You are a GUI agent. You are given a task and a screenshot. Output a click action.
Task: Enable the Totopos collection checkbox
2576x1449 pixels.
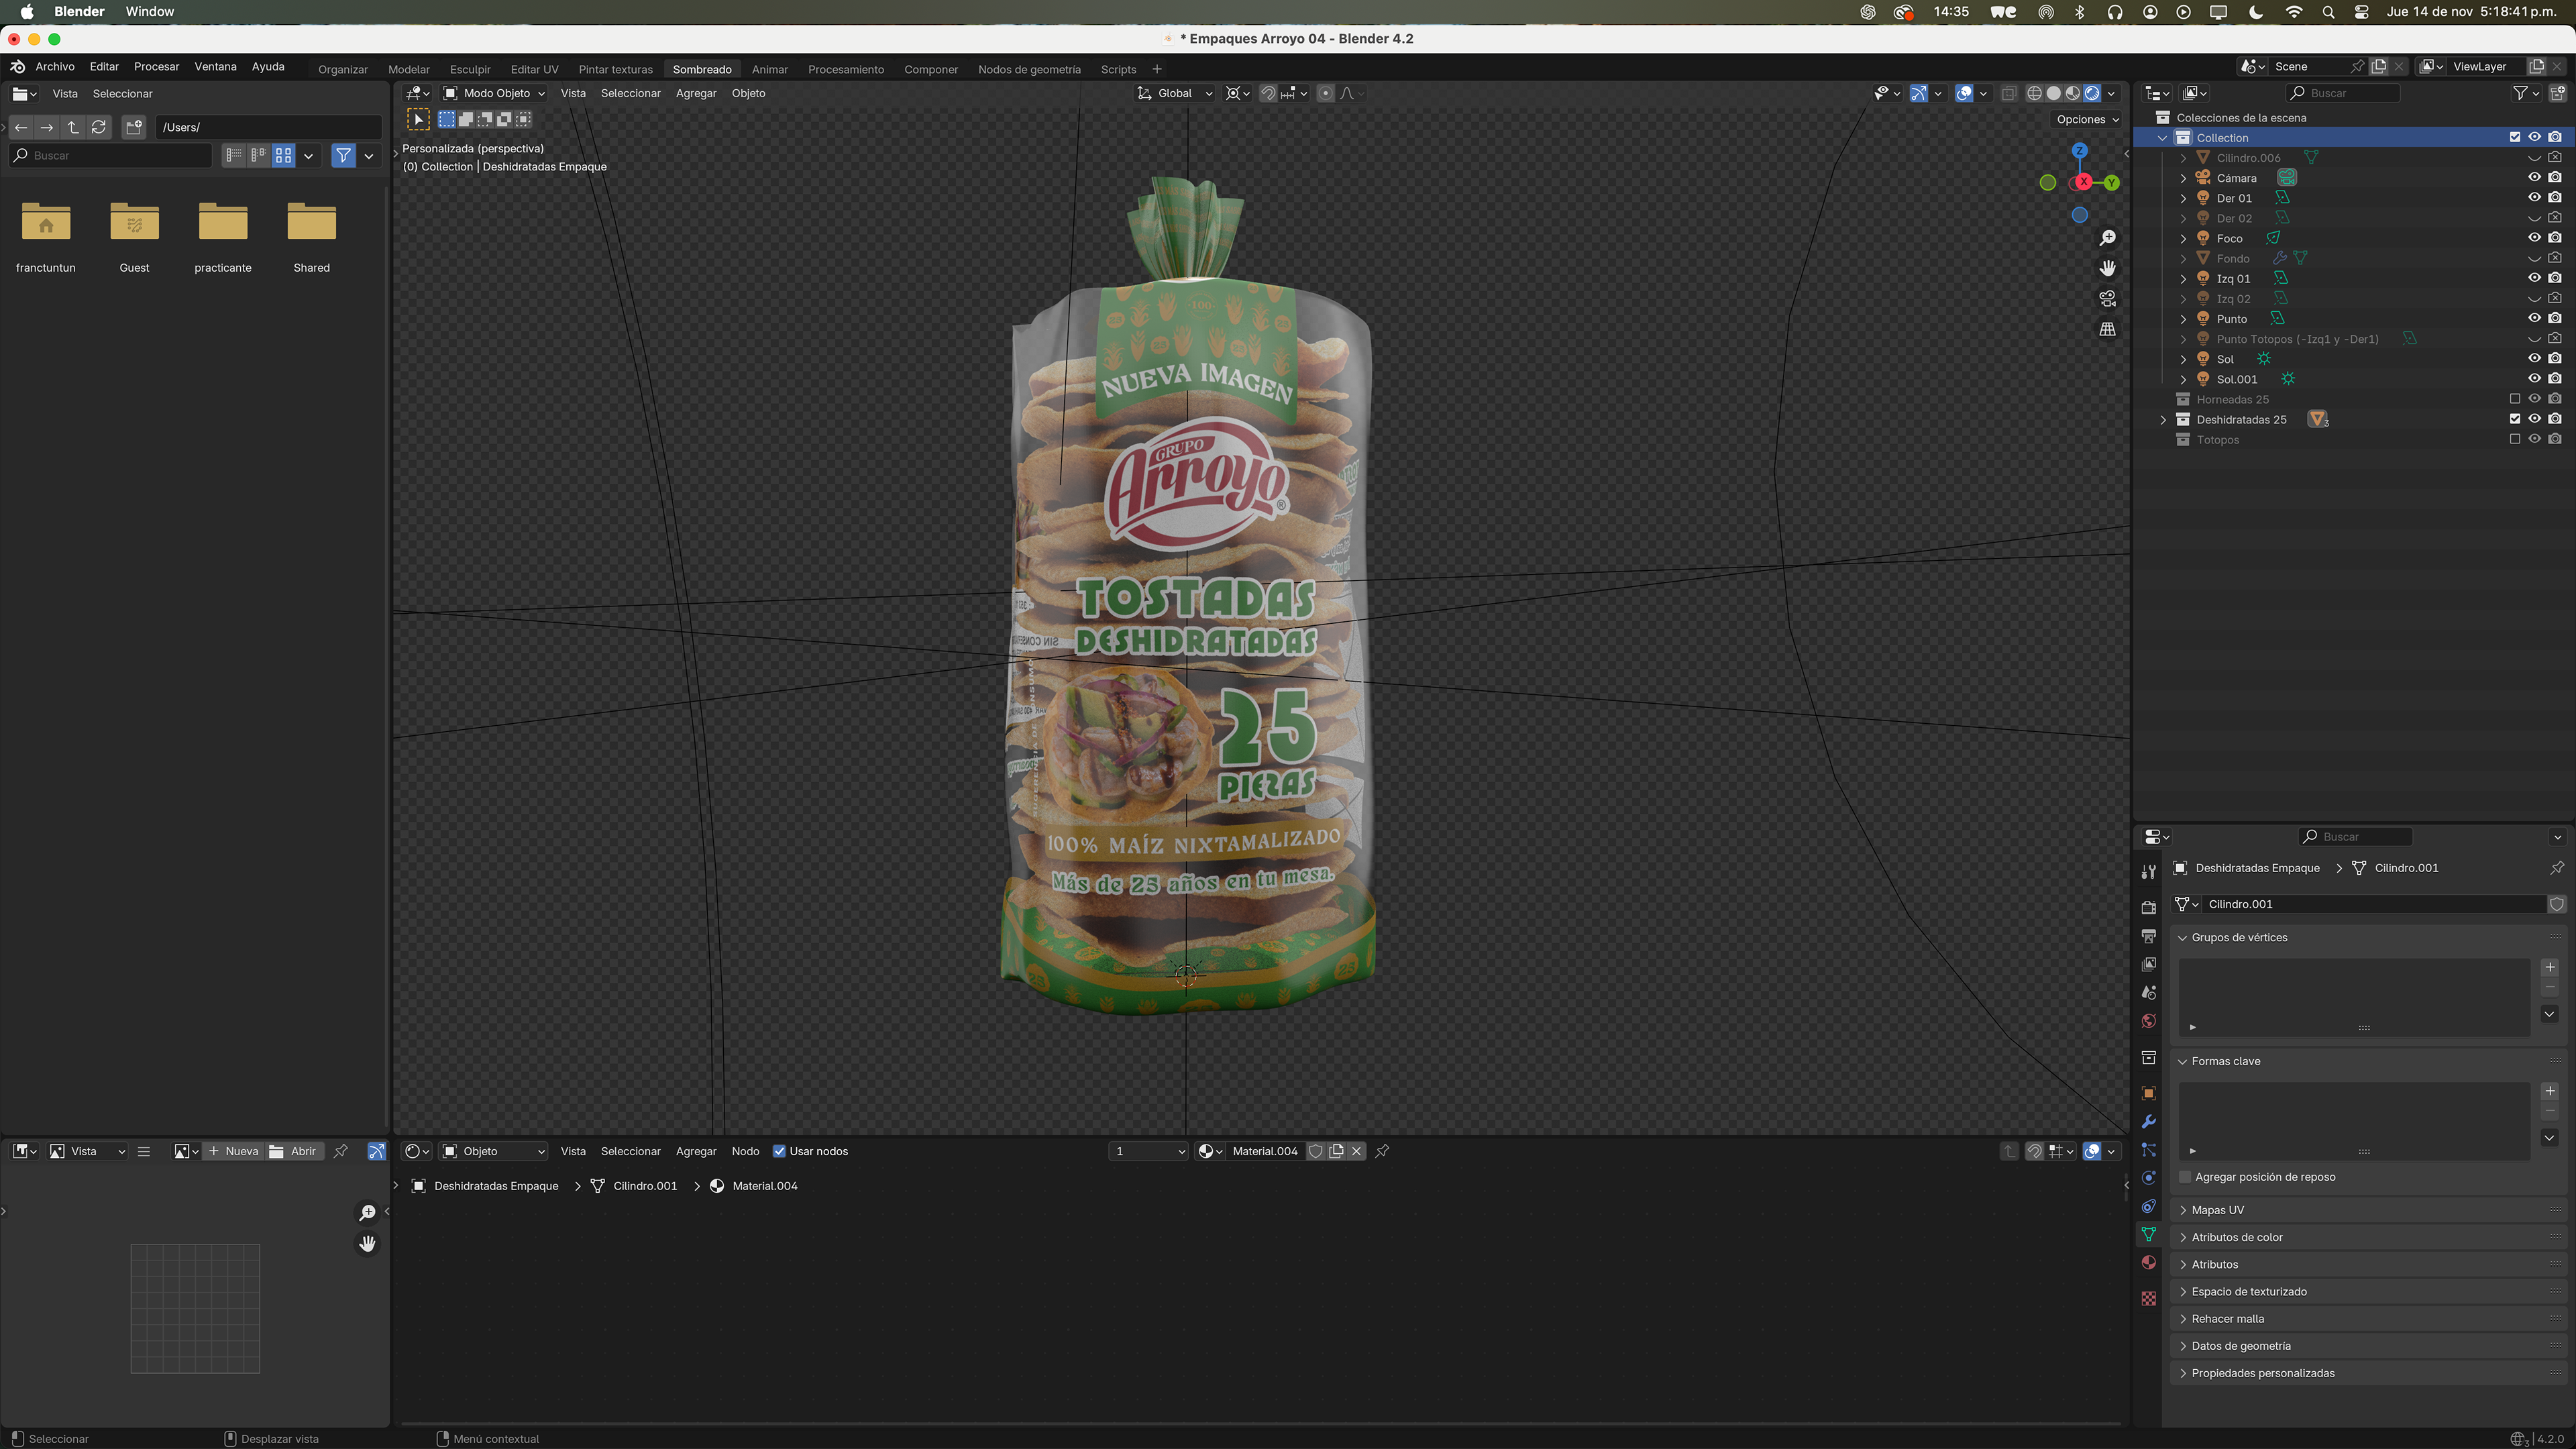pos(2514,439)
